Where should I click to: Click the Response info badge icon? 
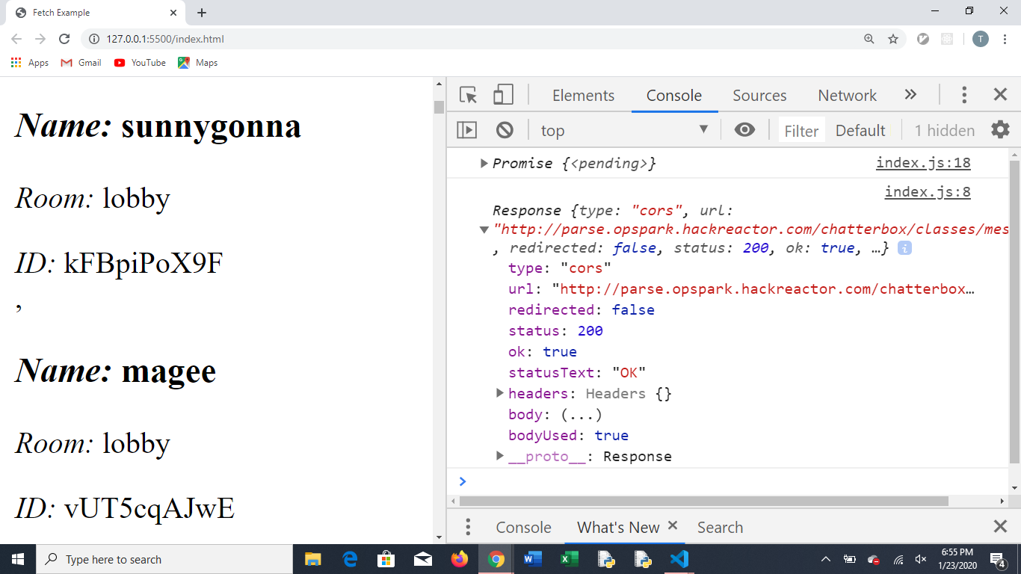pos(904,248)
